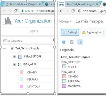106x96 pixels.
Task: Click the reload button in right browser window
Action: [73, 11]
